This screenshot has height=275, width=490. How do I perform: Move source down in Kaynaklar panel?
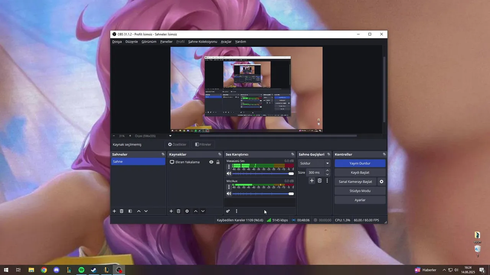pos(203,211)
